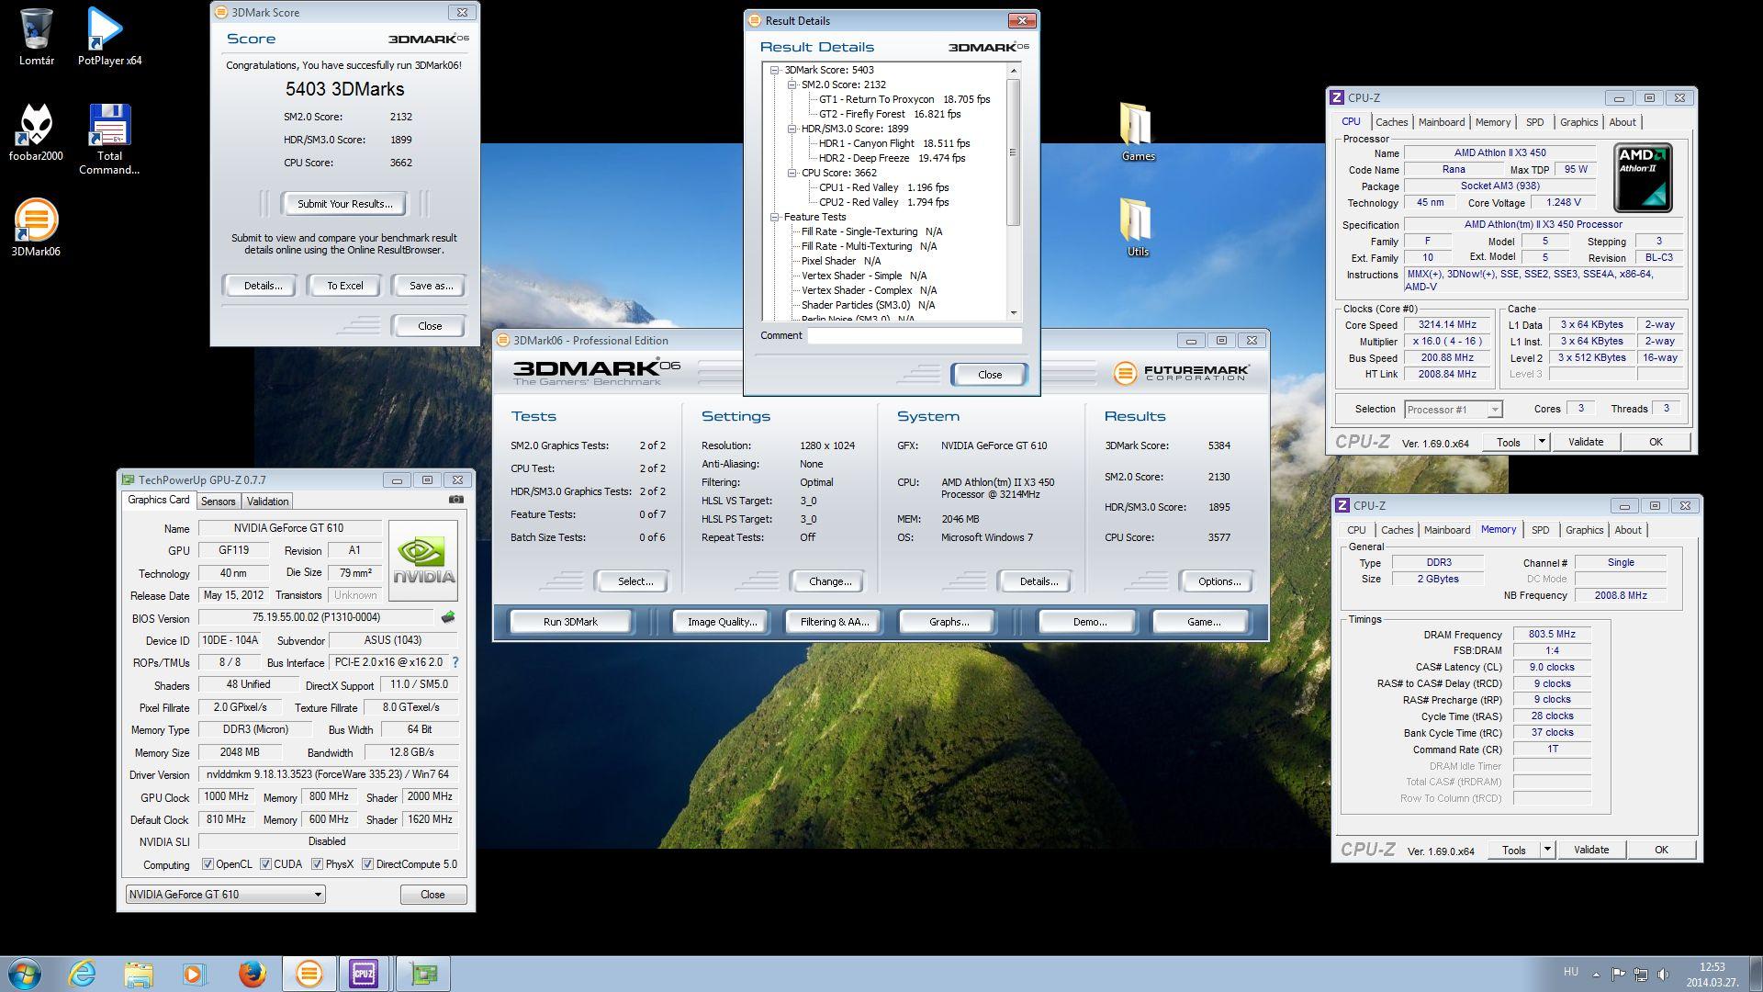
Task: Collapse the CPU Score tree node
Action: tap(792, 173)
